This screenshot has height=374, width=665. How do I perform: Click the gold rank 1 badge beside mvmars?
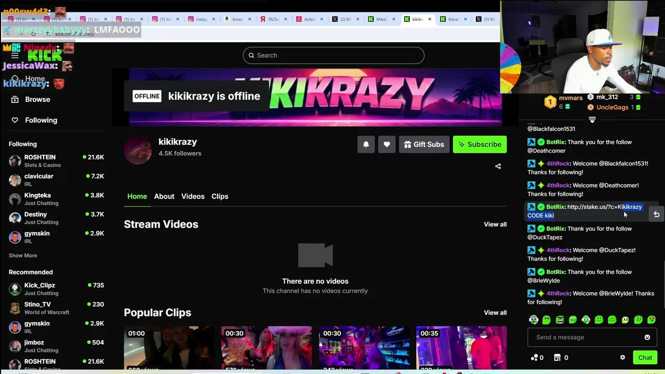(550, 102)
